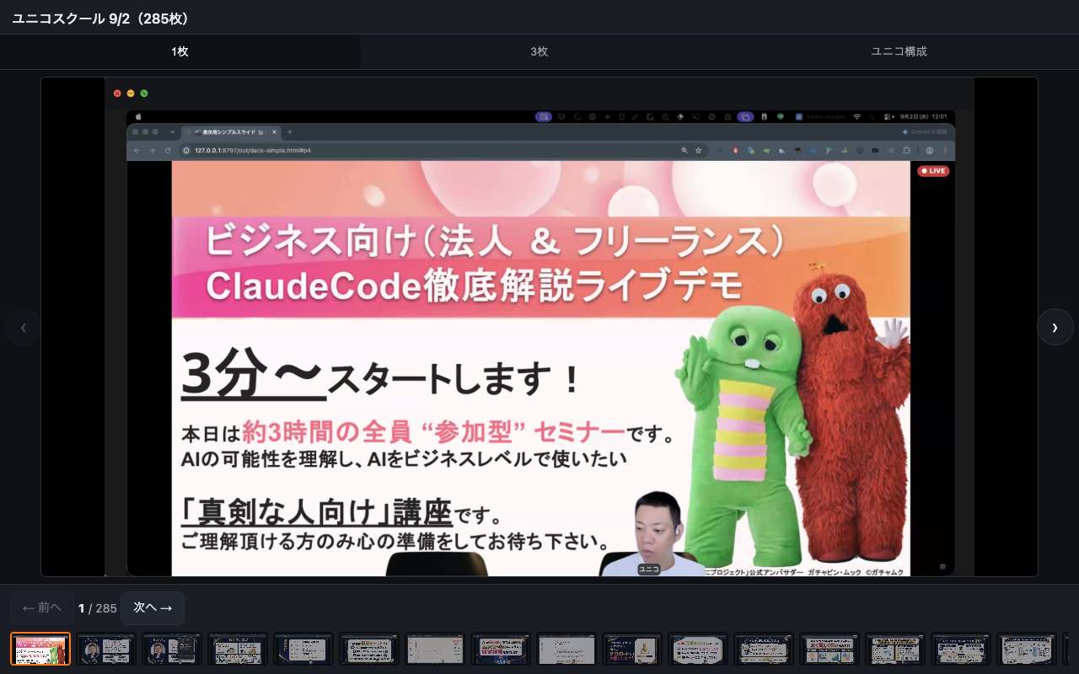
Task: Open the eleventh thumbnail in the strip
Action: coord(698,649)
